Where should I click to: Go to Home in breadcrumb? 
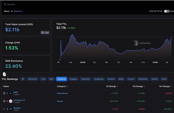click(7, 11)
